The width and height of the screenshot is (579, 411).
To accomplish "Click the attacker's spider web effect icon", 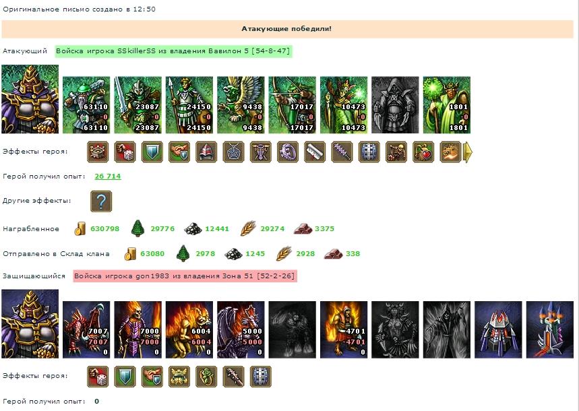I will [x=233, y=152].
